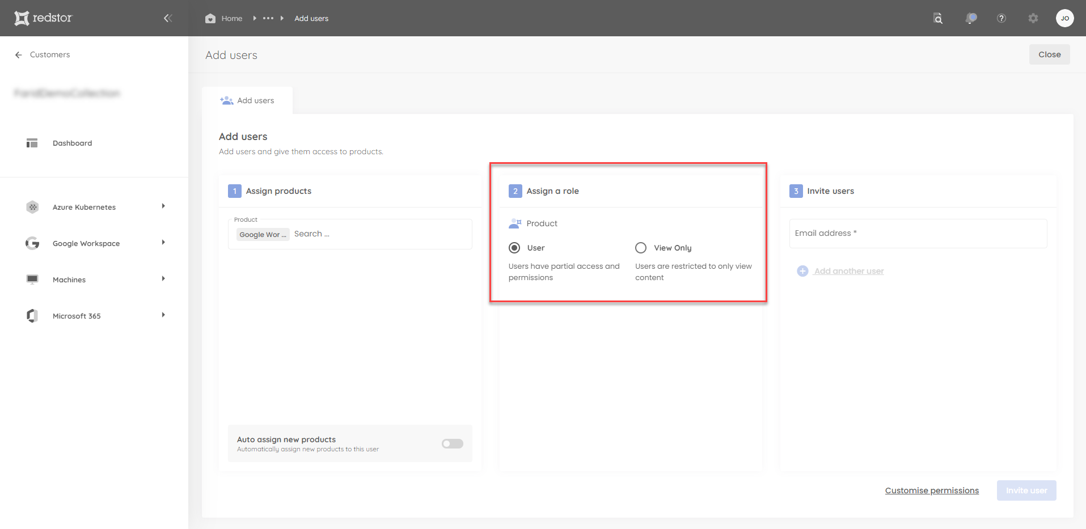
Task: Open Microsoft 365 in sidebar
Action: 77,316
